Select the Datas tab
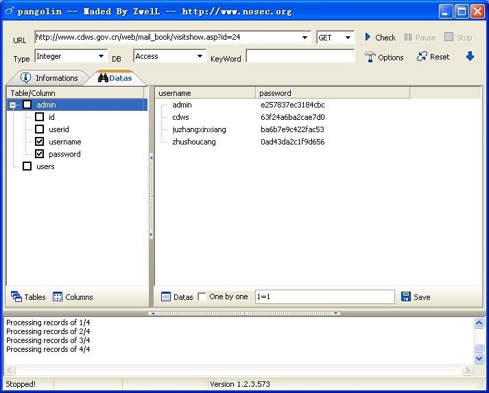Screen dimensions: 489x393 pyautogui.click(x=115, y=78)
